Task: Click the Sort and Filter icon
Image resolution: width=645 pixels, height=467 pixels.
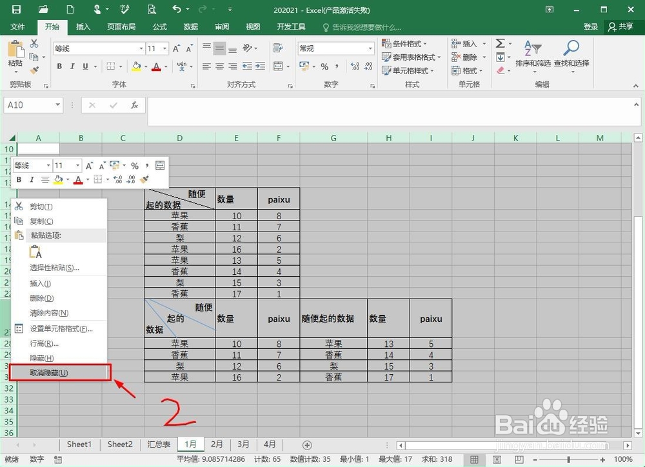Action: tap(533, 48)
